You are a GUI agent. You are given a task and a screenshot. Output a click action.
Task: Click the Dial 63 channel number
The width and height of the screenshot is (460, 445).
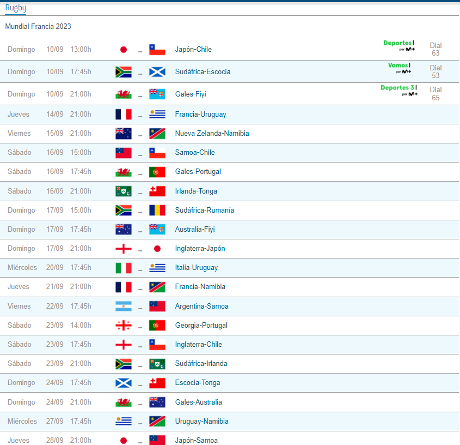coord(436,49)
